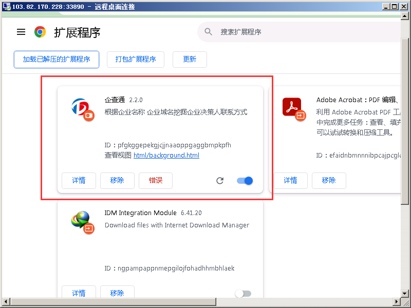
Task: Open html/background.html view link
Action: (166, 156)
